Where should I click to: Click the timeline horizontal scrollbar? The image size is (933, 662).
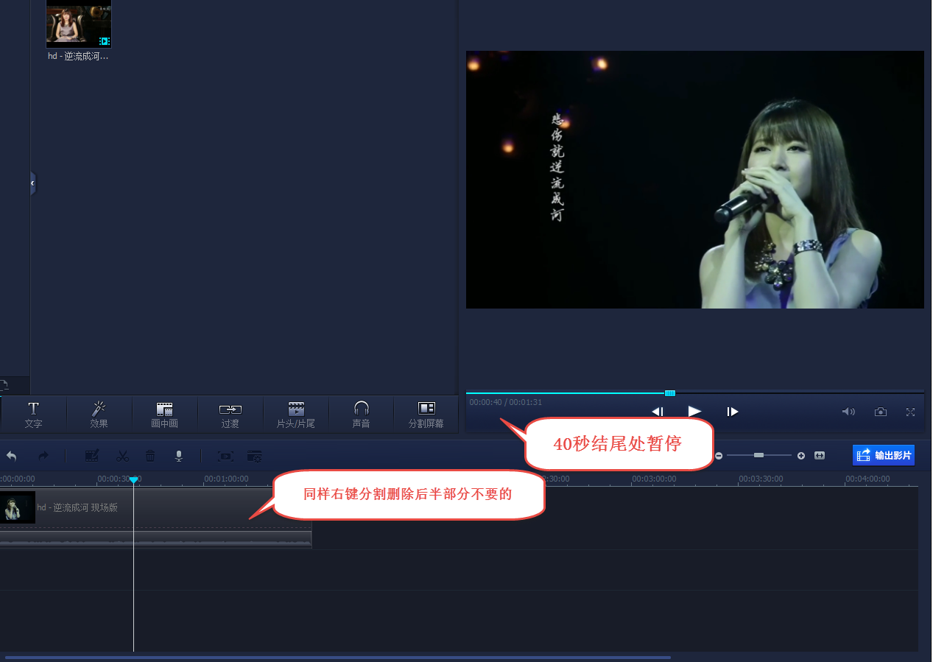(x=338, y=658)
